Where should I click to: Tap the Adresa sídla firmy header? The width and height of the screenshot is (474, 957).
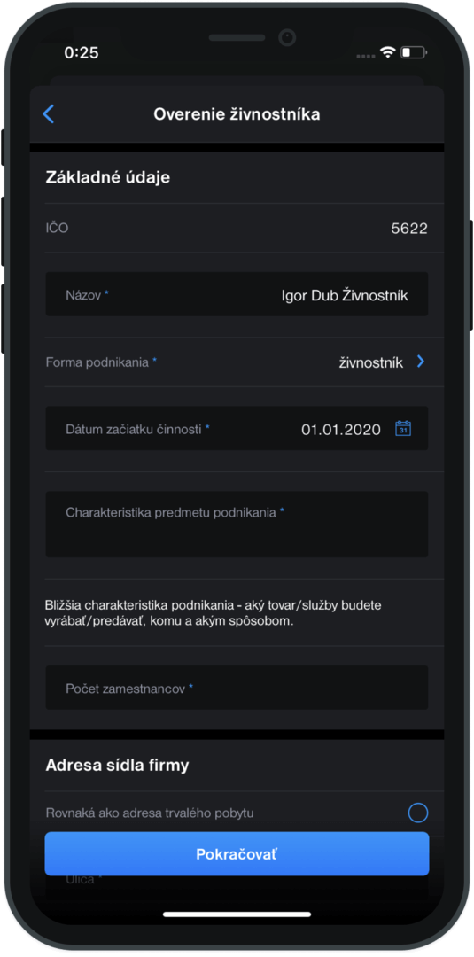117,766
